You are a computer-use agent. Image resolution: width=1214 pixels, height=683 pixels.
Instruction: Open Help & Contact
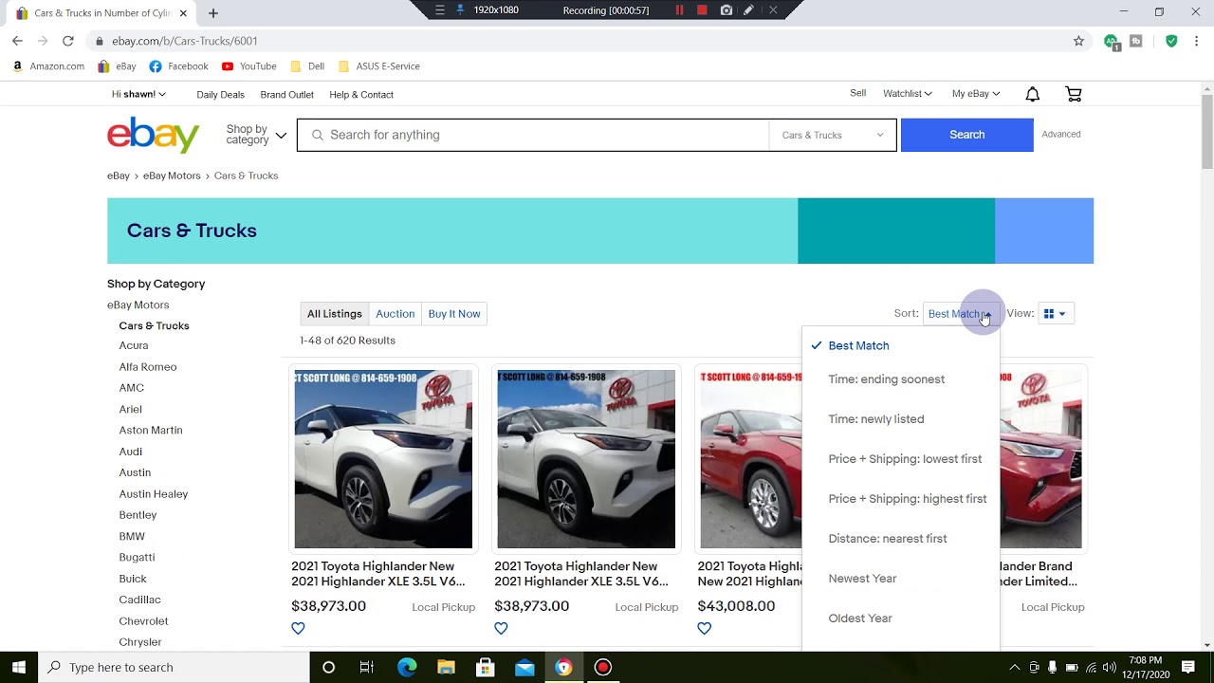click(x=361, y=94)
